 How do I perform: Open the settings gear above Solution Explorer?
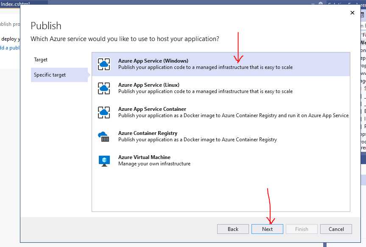[x=321, y=3]
